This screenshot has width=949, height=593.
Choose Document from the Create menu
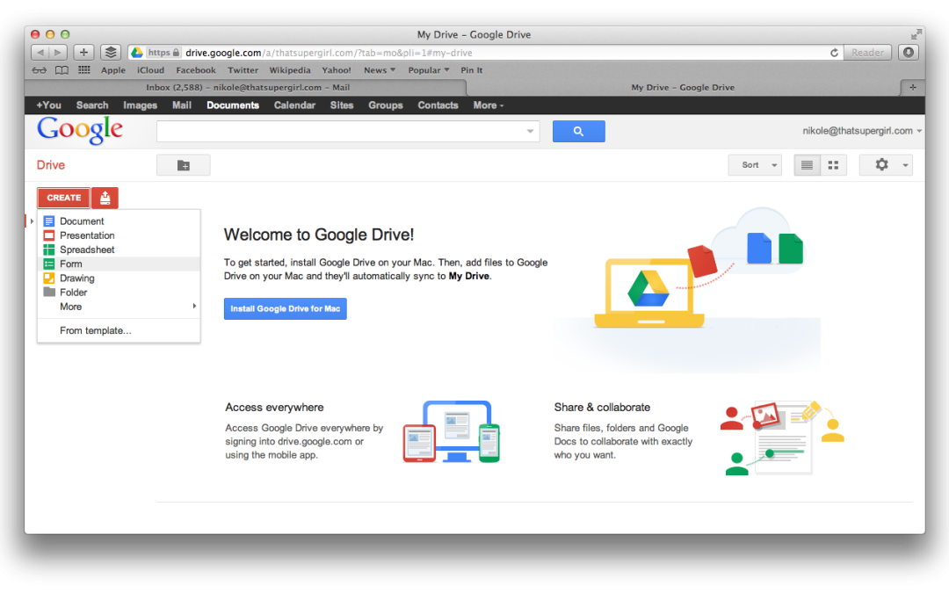120,221
